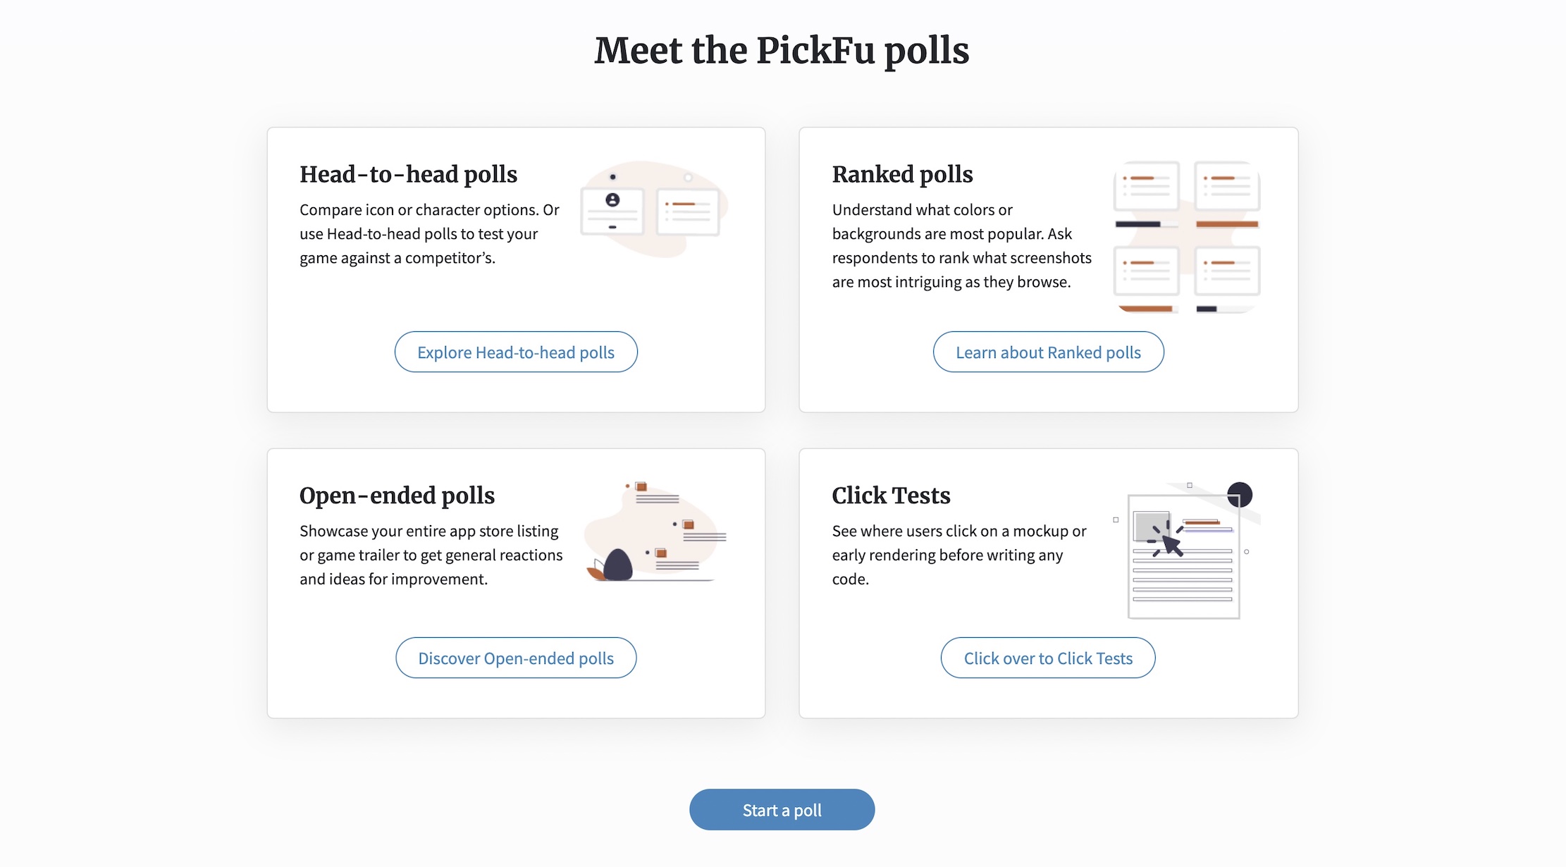
Task: Open Explore Head-to-head polls
Action: (x=516, y=352)
